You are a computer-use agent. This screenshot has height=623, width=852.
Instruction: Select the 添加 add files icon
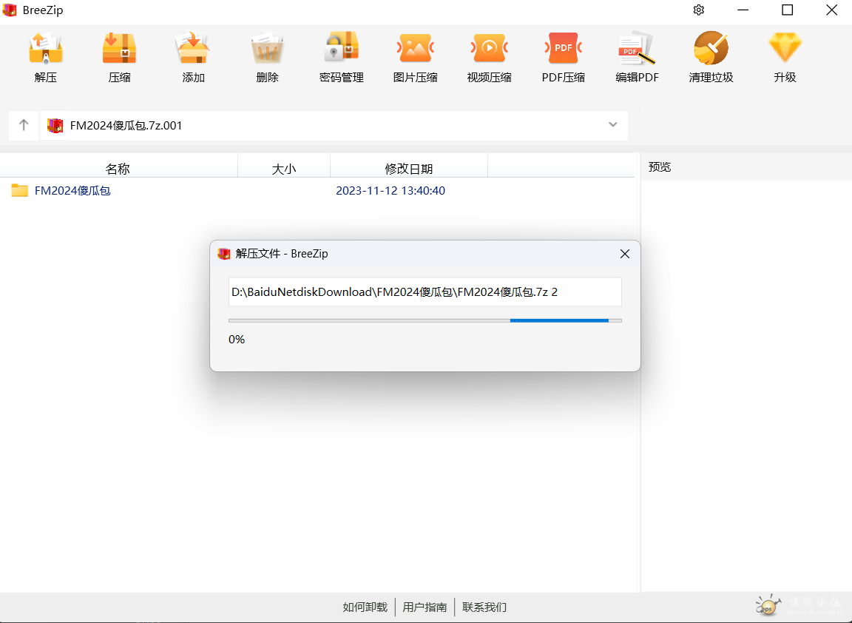(193, 49)
